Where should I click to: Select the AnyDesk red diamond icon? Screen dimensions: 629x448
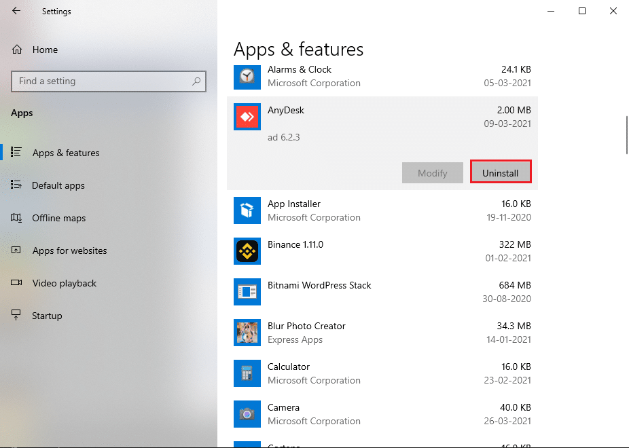247,116
